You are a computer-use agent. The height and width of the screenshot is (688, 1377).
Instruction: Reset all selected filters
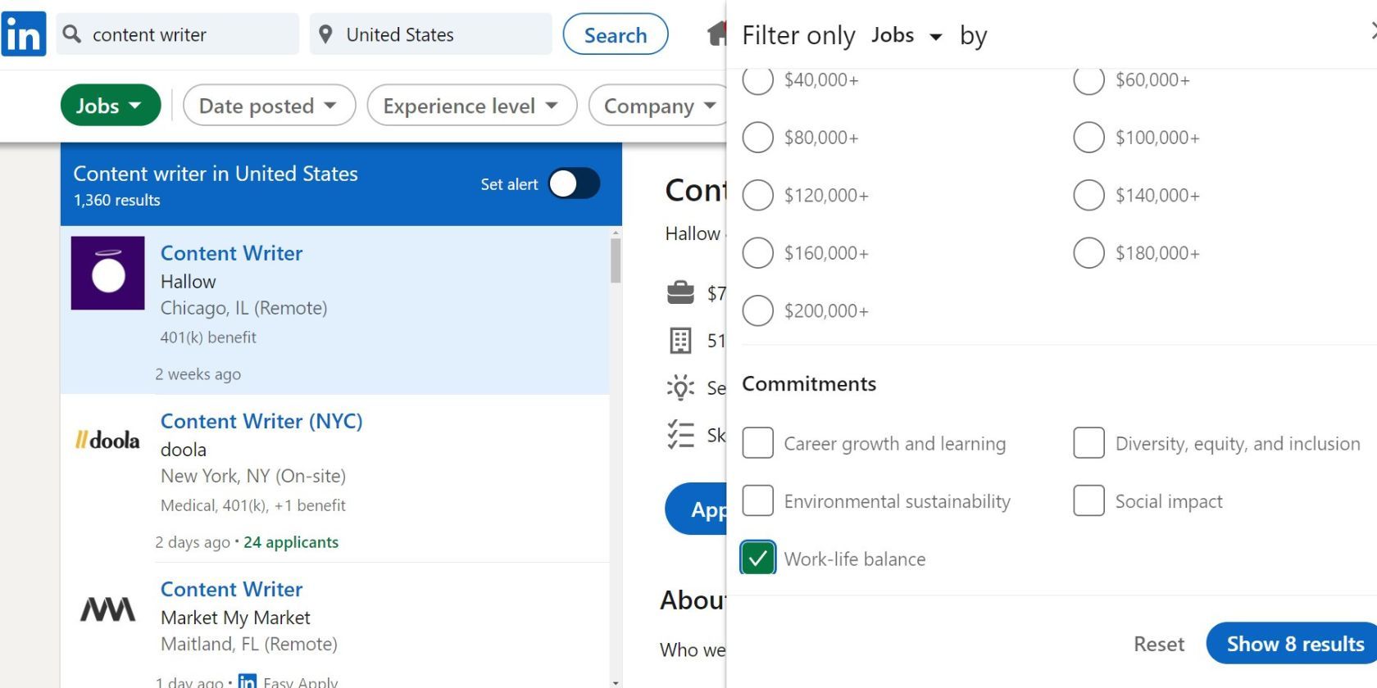[1158, 644]
